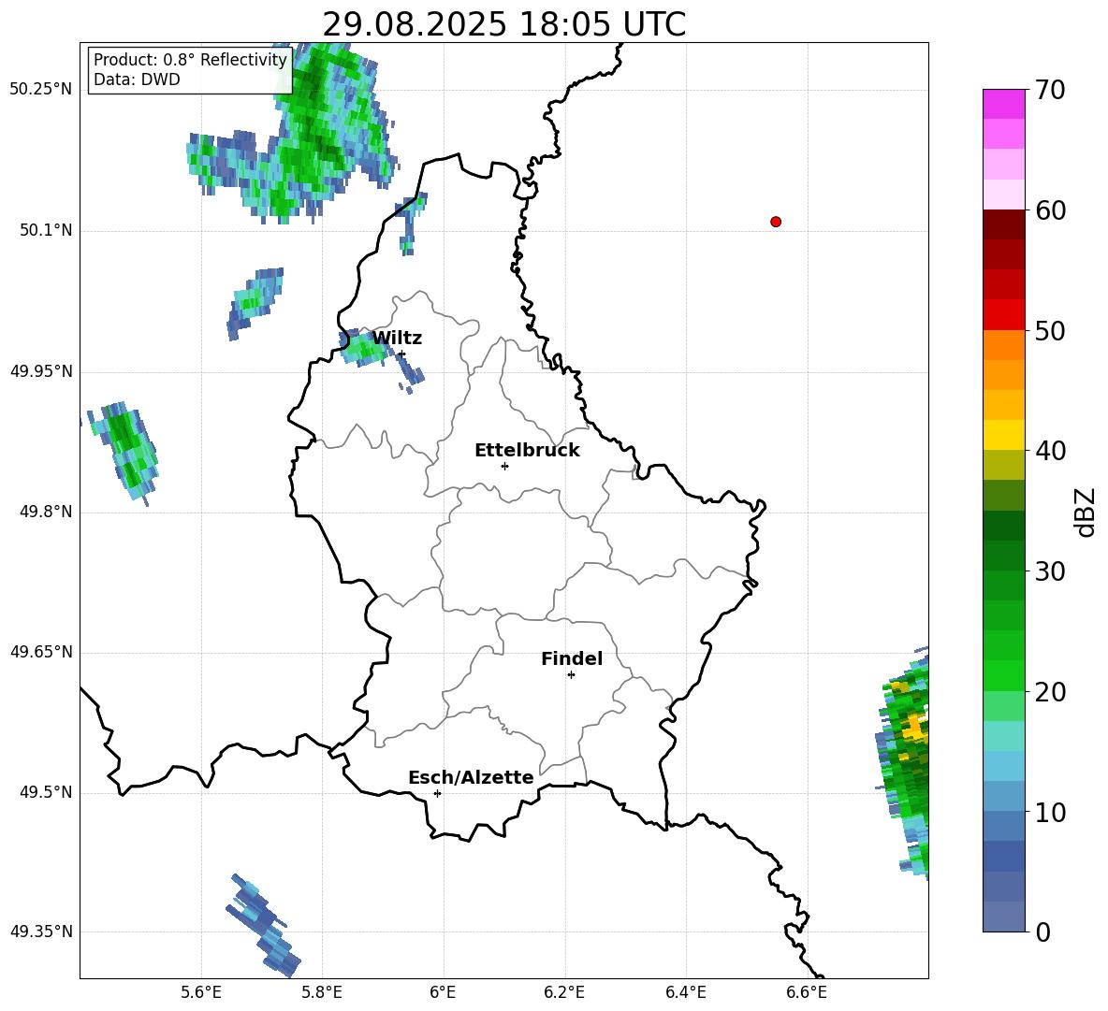Click the 6.2°E longitude tick label

coord(564,992)
